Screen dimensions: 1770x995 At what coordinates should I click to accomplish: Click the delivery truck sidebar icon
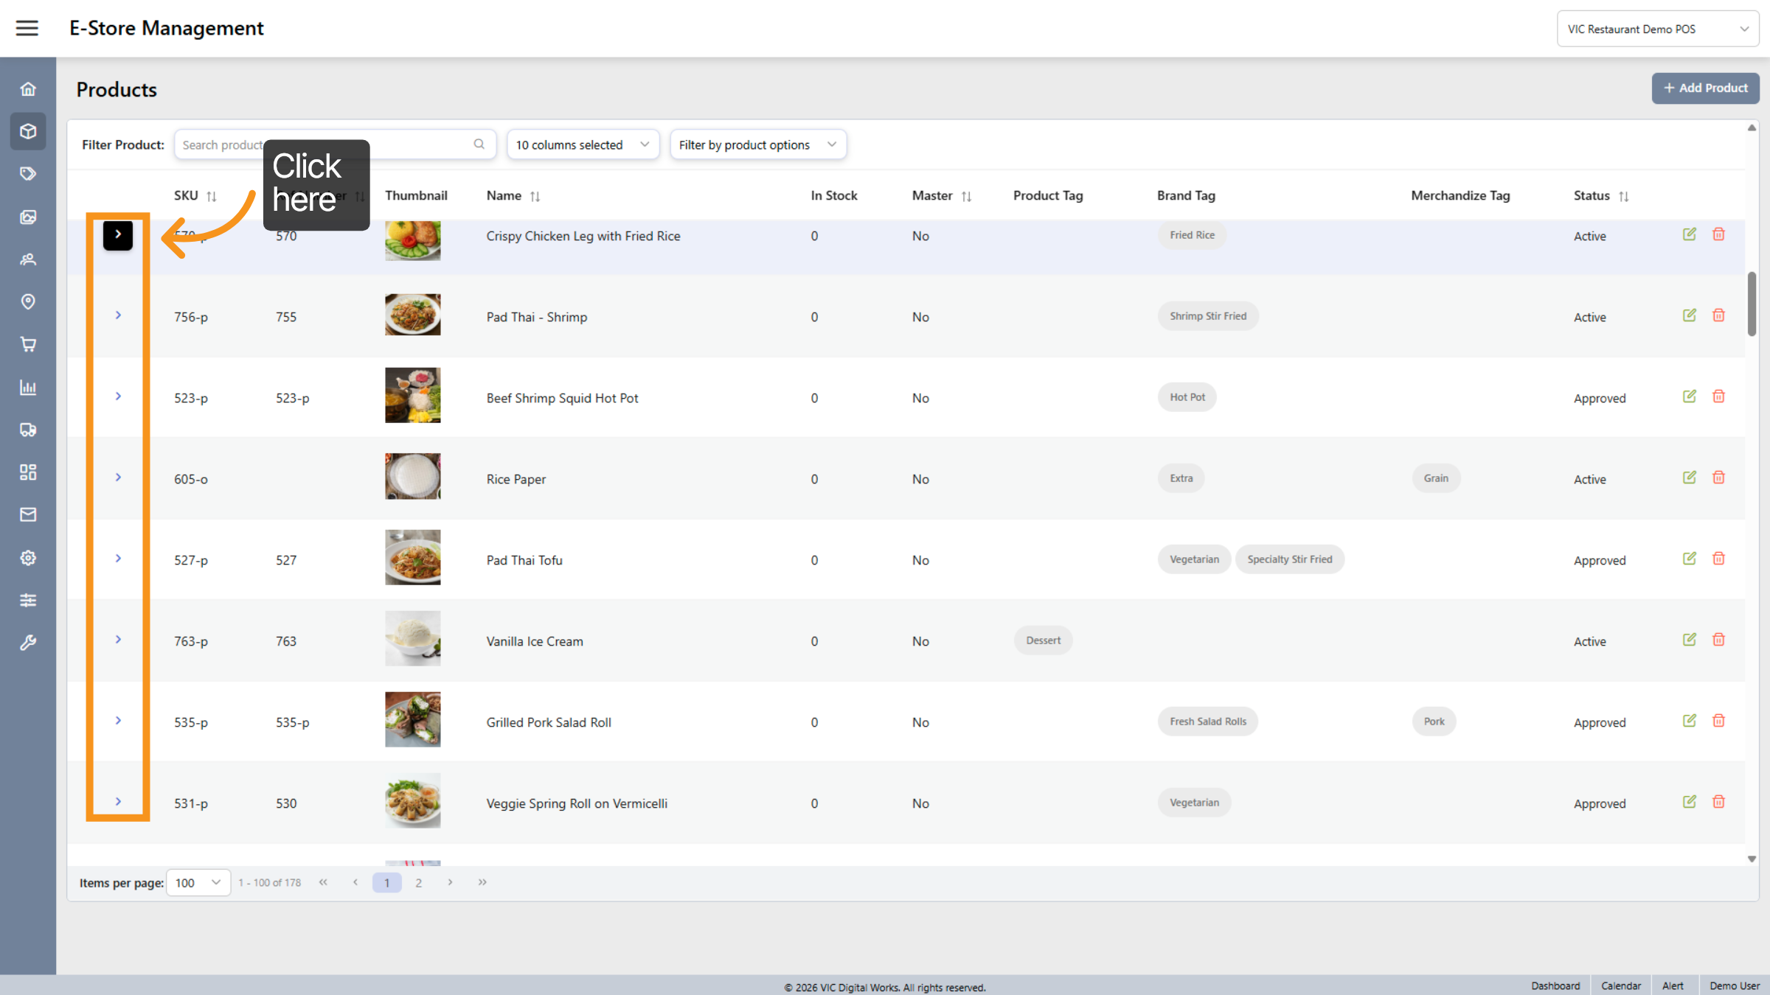pos(28,430)
